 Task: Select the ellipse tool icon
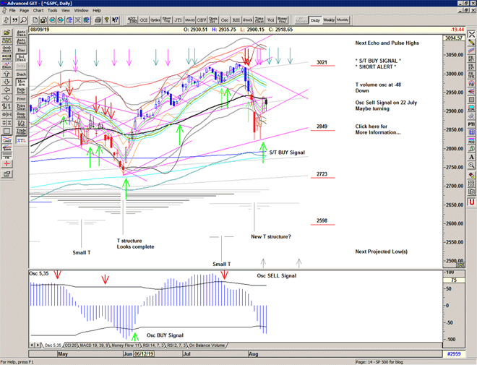pos(471,108)
